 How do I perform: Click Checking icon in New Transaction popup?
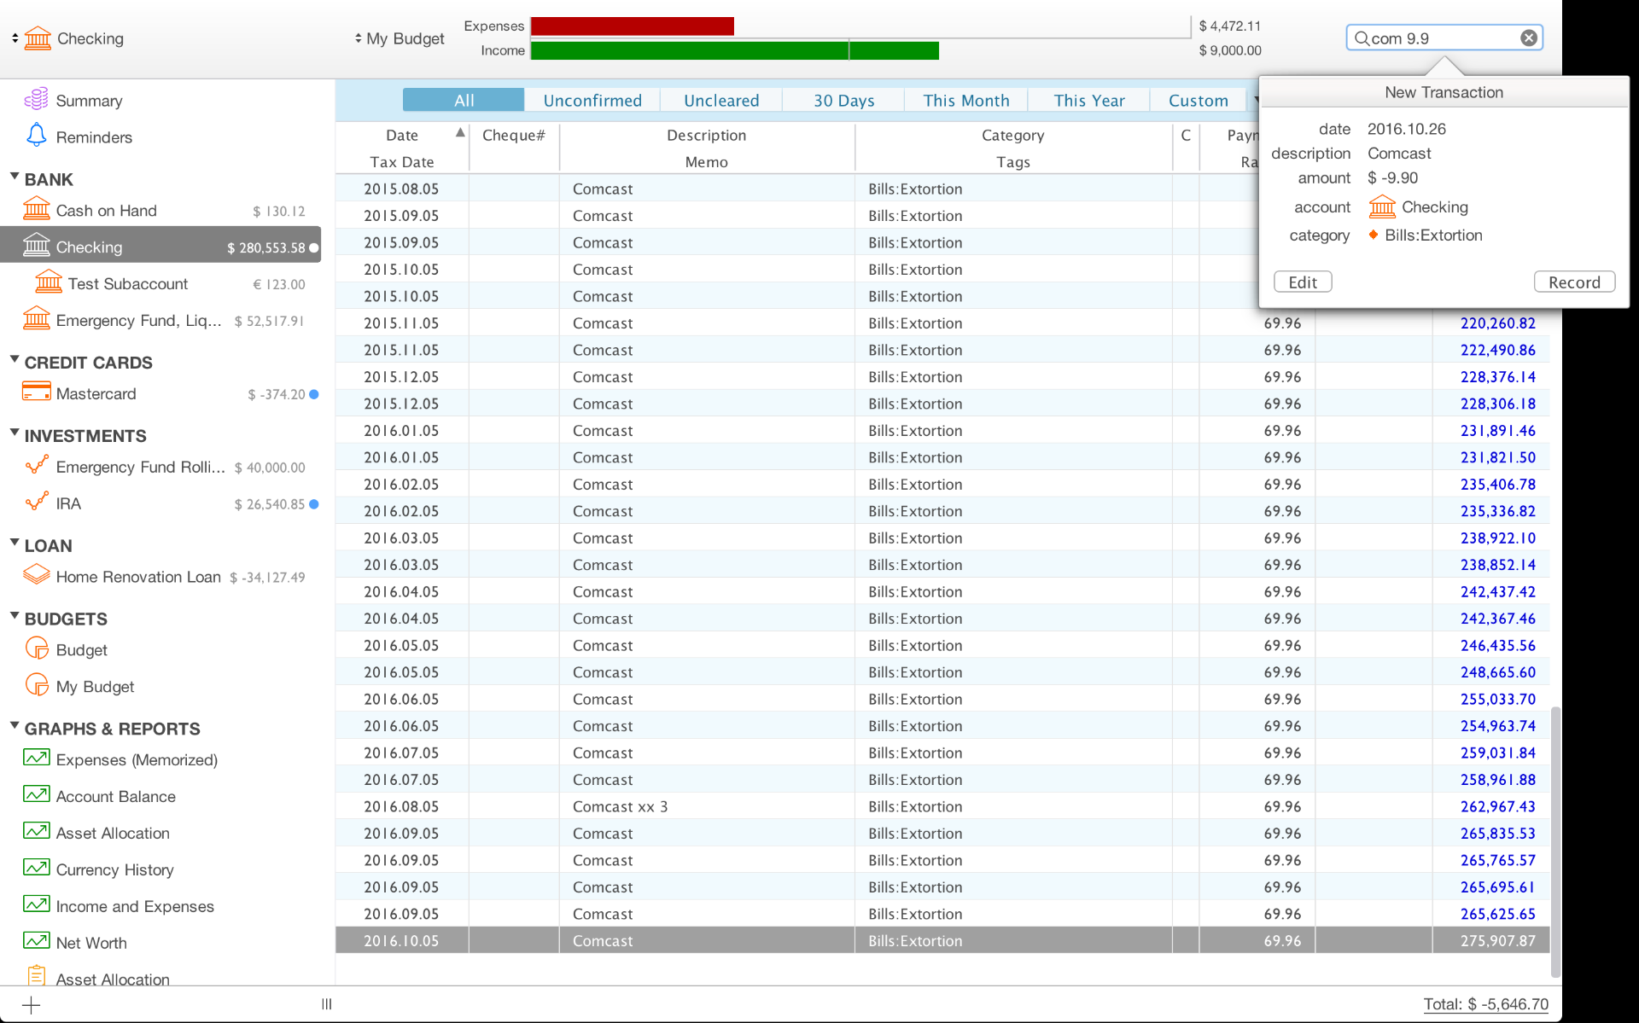click(x=1382, y=207)
